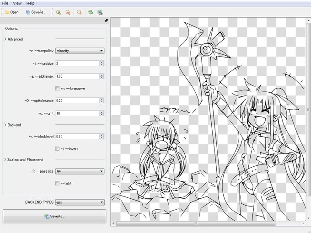The height and width of the screenshot is (233, 311).
Task: Click into the turdsize value field
Action: 77,64
